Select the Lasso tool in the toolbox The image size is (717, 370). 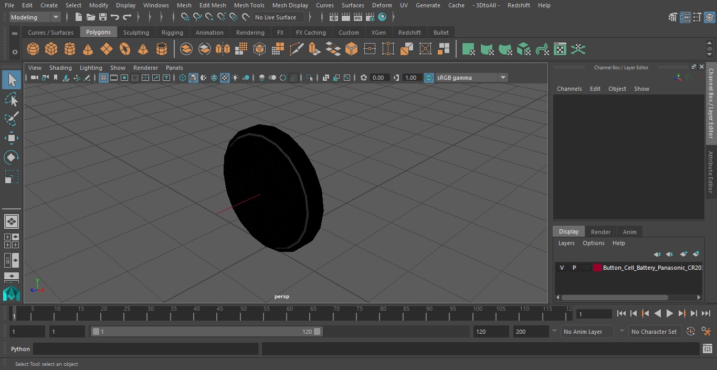pyautogui.click(x=12, y=99)
